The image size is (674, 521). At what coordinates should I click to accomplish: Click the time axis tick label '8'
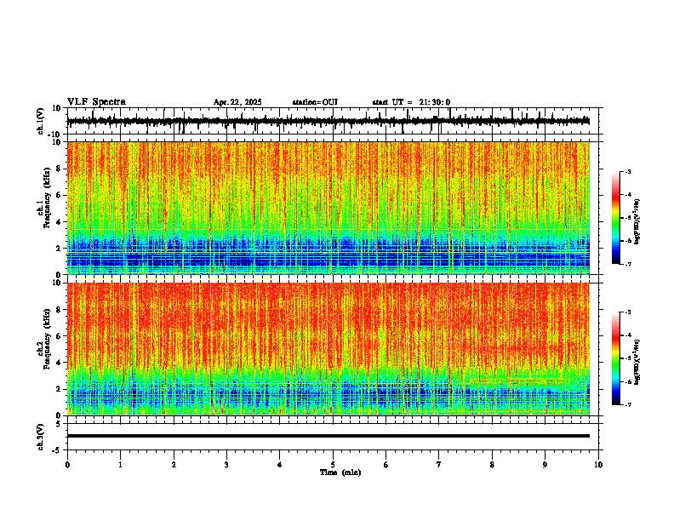[492, 465]
